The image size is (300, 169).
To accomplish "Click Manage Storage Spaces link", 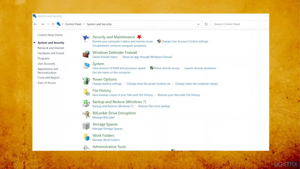I will coord(107,129).
